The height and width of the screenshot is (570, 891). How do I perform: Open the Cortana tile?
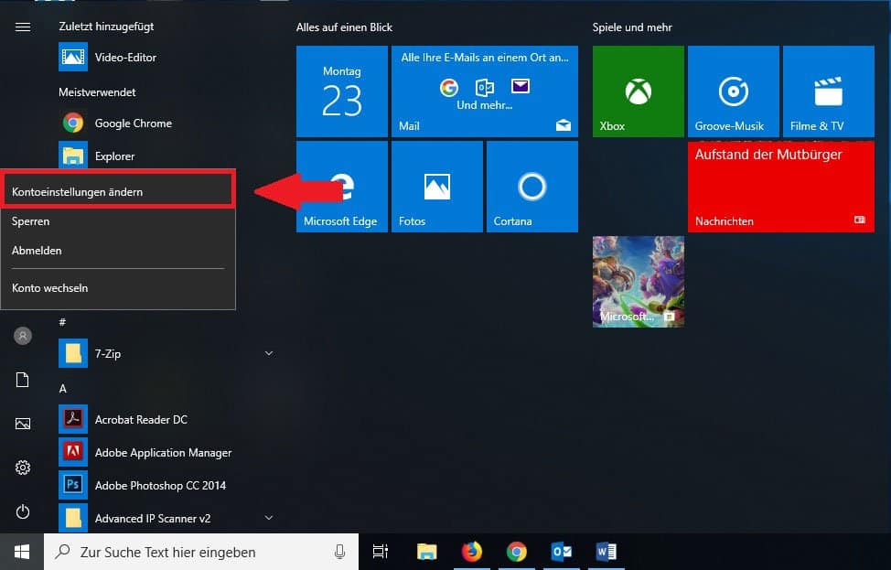point(531,187)
